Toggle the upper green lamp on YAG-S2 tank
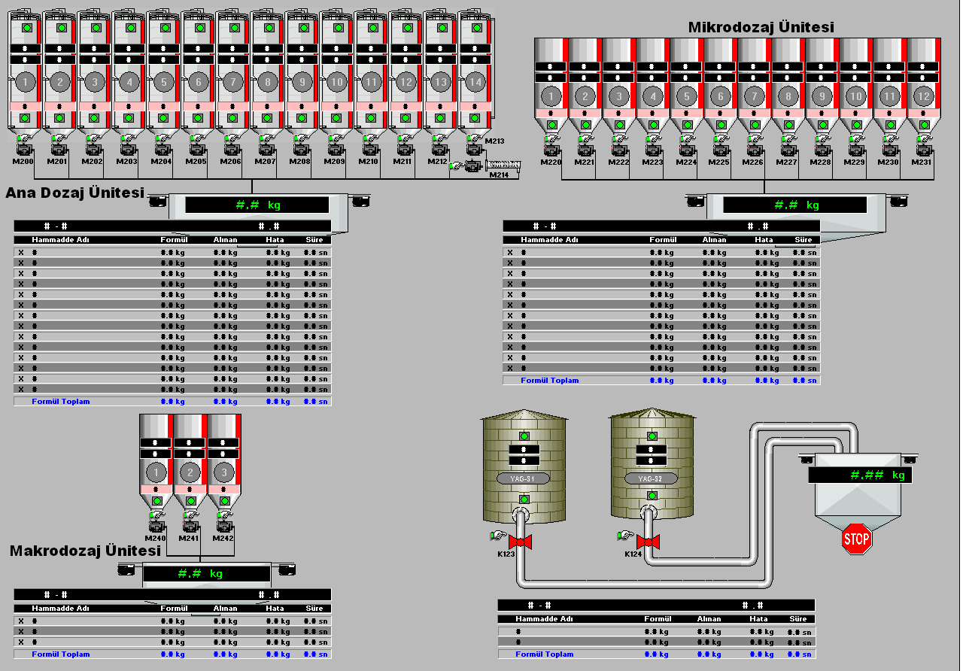Image resolution: width=963 pixels, height=671 pixels. coord(652,436)
